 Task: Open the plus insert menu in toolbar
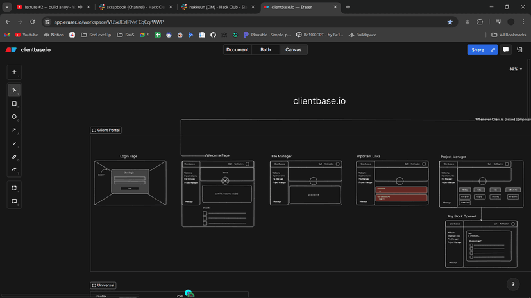(14, 72)
